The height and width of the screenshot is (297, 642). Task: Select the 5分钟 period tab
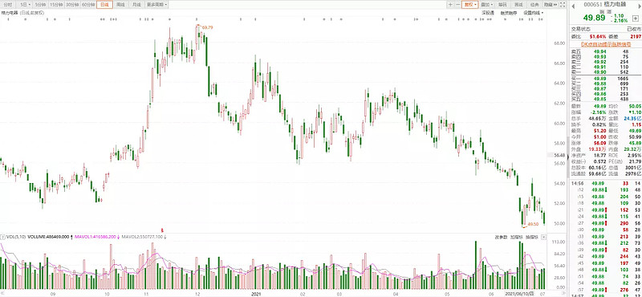[x=40, y=5]
